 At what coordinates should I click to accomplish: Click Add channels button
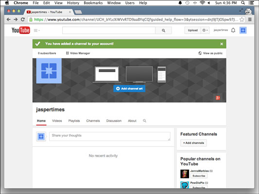(193, 143)
